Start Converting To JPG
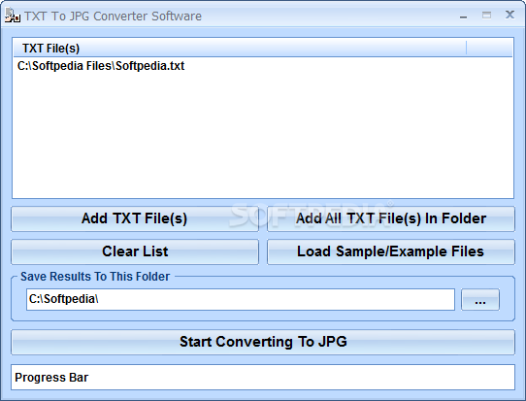The image size is (526, 401). tap(263, 343)
